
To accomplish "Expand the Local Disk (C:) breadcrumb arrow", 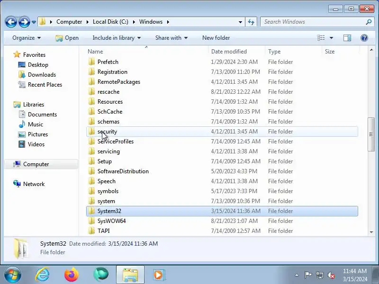I will (x=134, y=22).
